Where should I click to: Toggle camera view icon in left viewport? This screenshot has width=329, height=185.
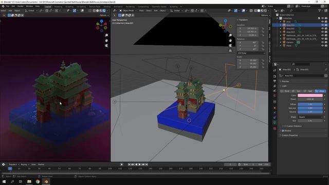coord(106,46)
